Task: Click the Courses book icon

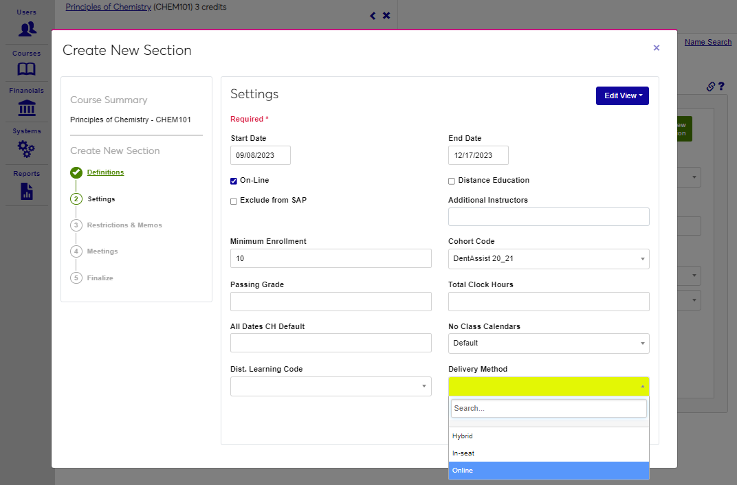Action: (27, 69)
